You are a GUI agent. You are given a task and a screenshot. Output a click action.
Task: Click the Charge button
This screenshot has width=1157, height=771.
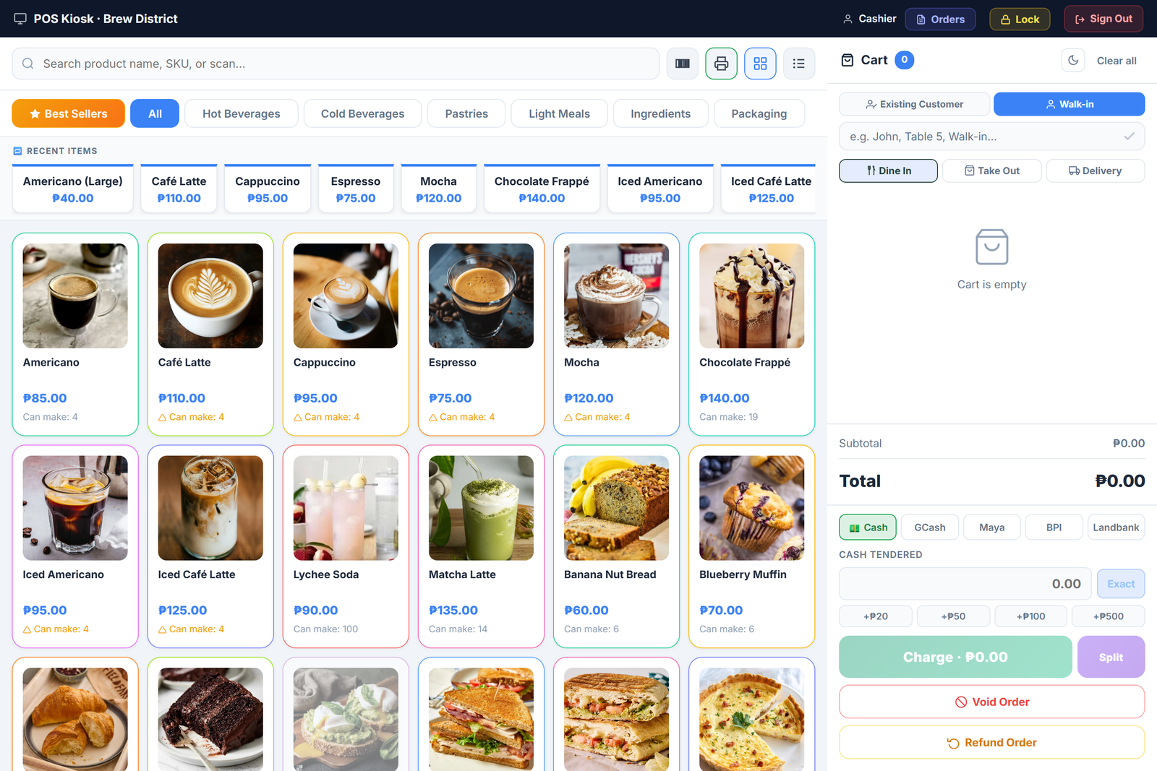[x=955, y=657]
